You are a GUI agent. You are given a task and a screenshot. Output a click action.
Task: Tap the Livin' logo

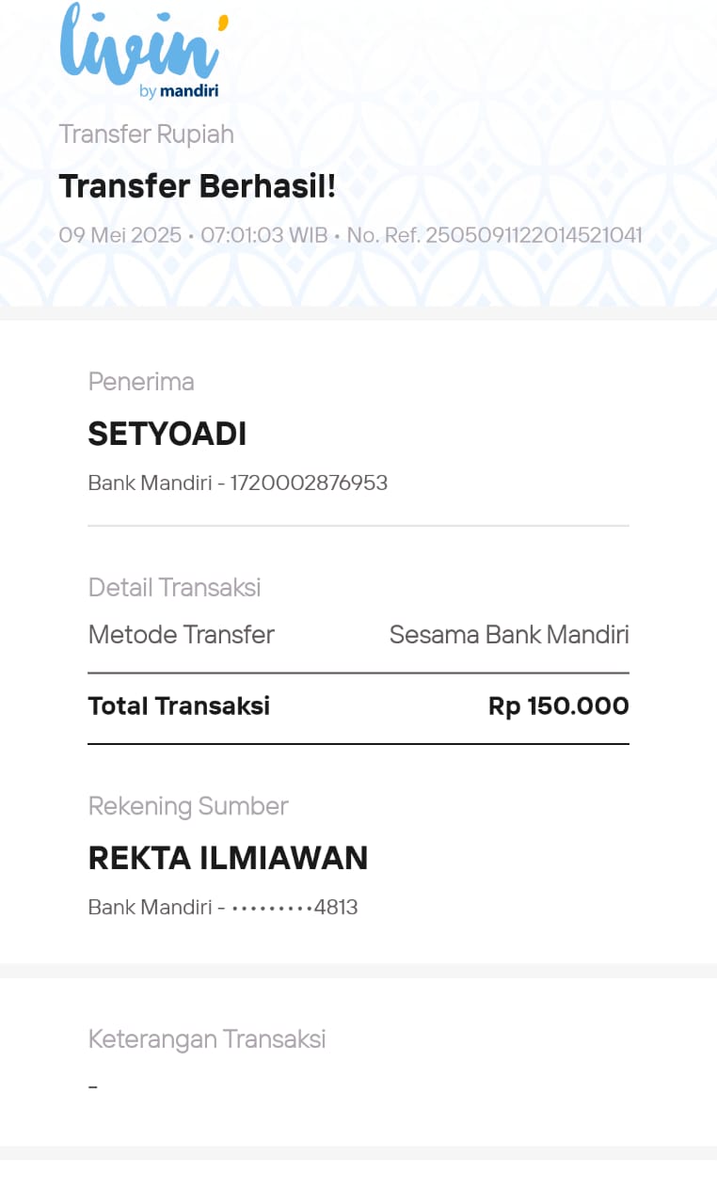[143, 45]
